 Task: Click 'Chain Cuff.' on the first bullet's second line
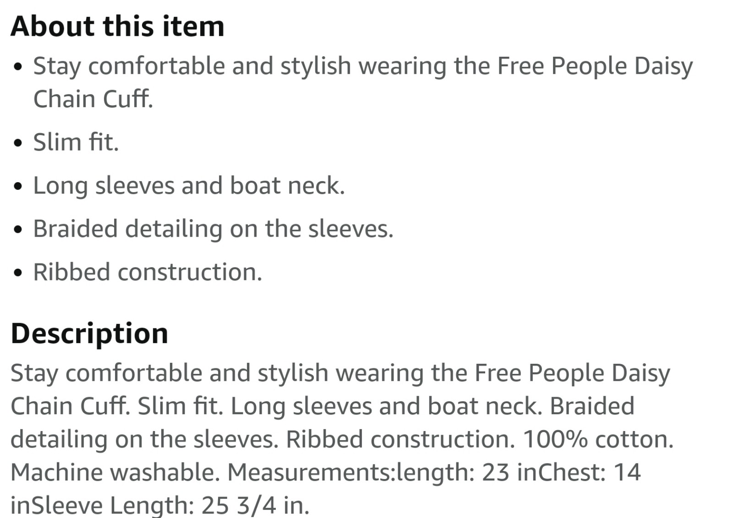[x=93, y=99]
